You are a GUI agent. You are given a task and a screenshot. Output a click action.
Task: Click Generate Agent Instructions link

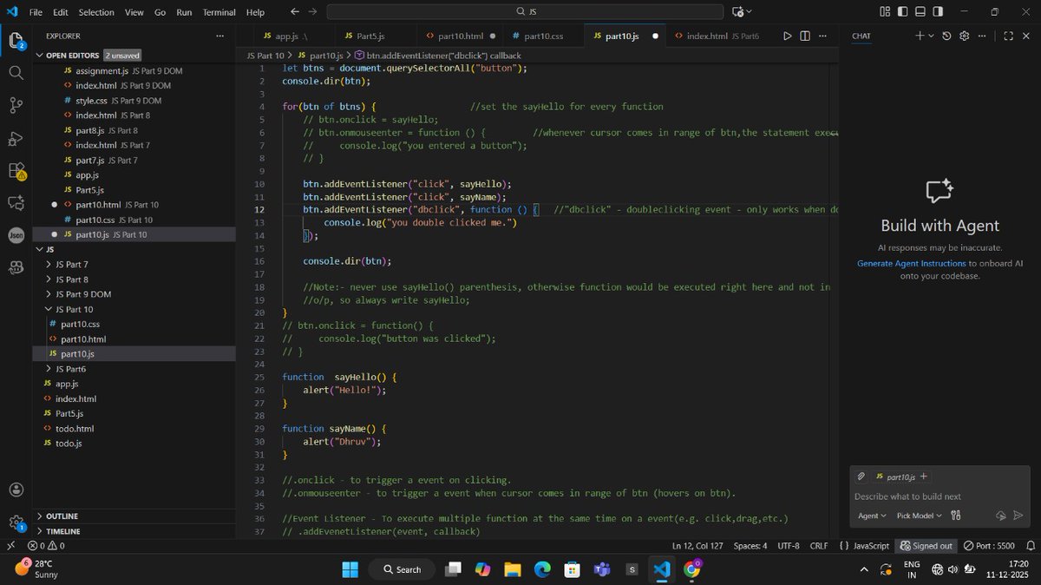tap(912, 263)
